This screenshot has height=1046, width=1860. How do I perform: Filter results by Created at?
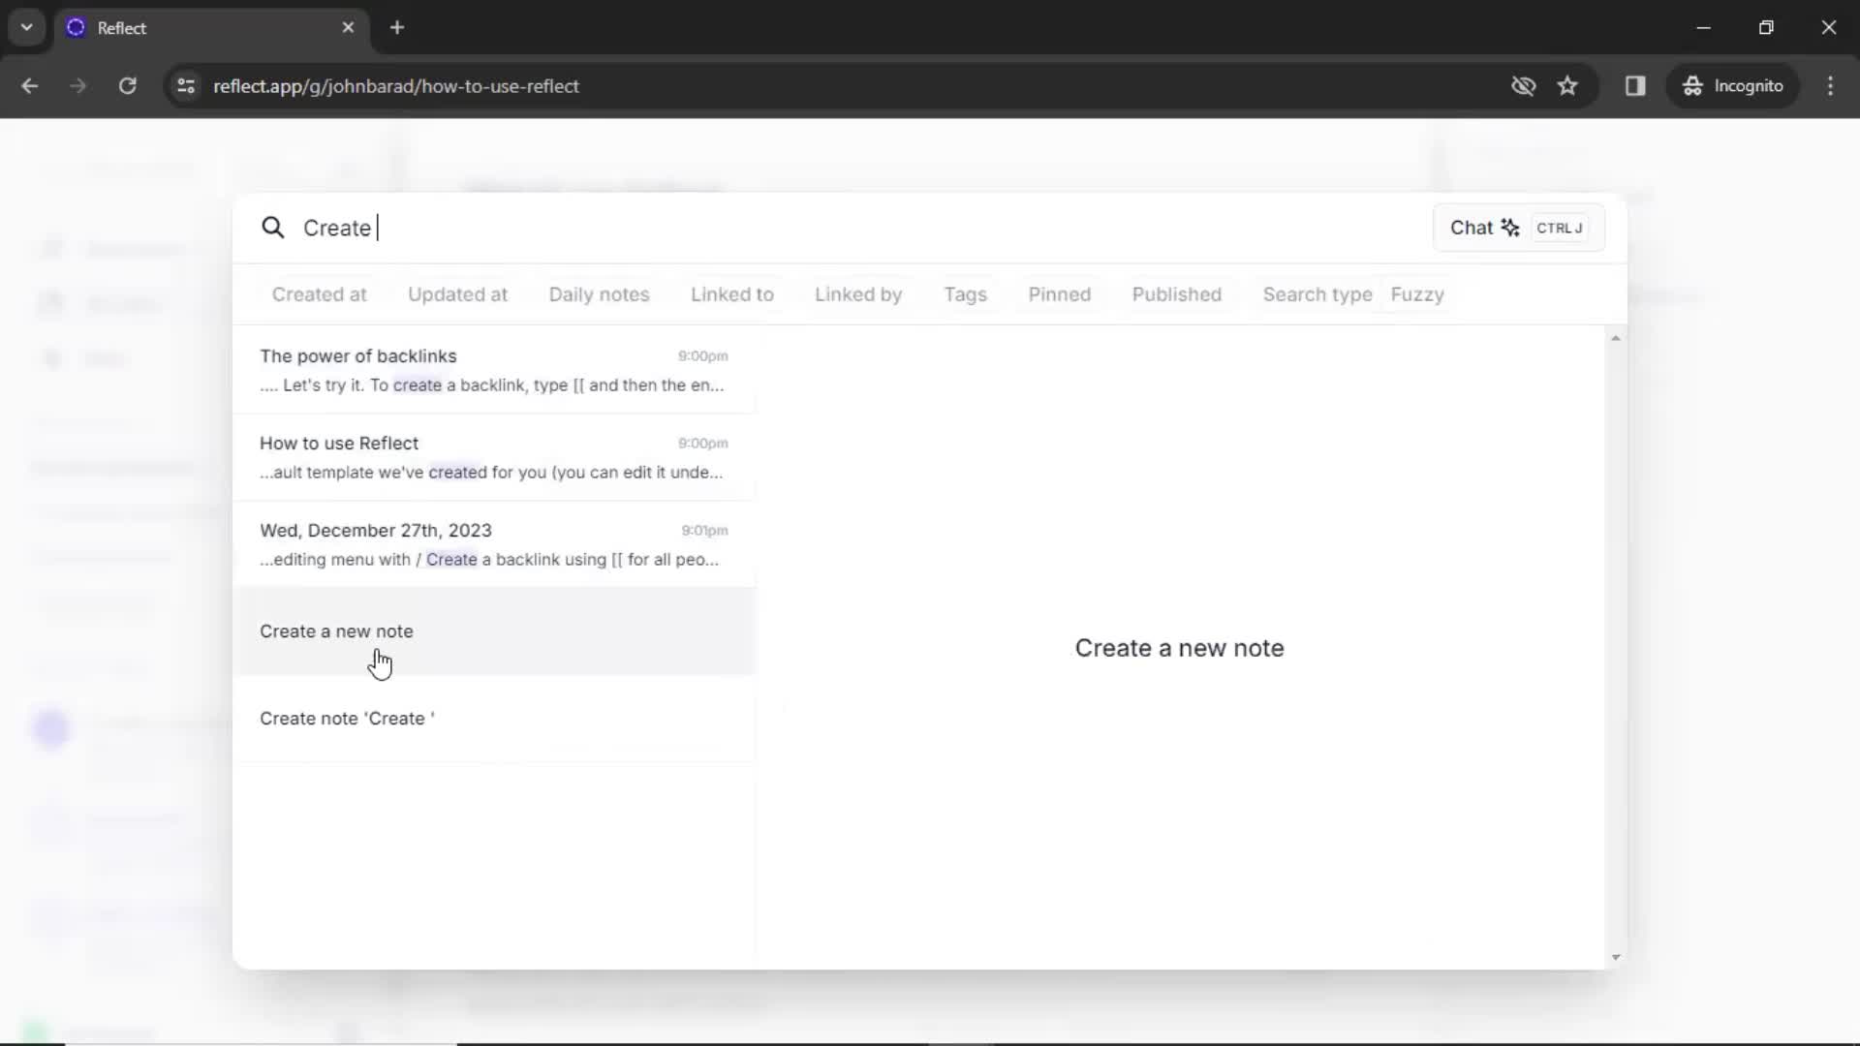coord(320,293)
